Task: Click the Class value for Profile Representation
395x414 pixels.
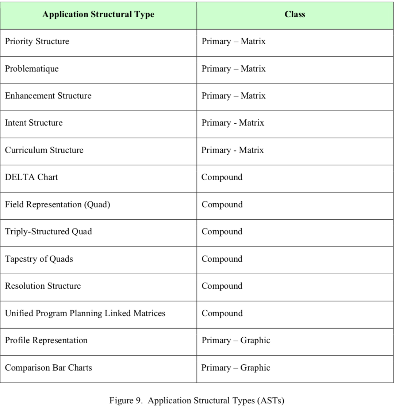Action: [236, 340]
